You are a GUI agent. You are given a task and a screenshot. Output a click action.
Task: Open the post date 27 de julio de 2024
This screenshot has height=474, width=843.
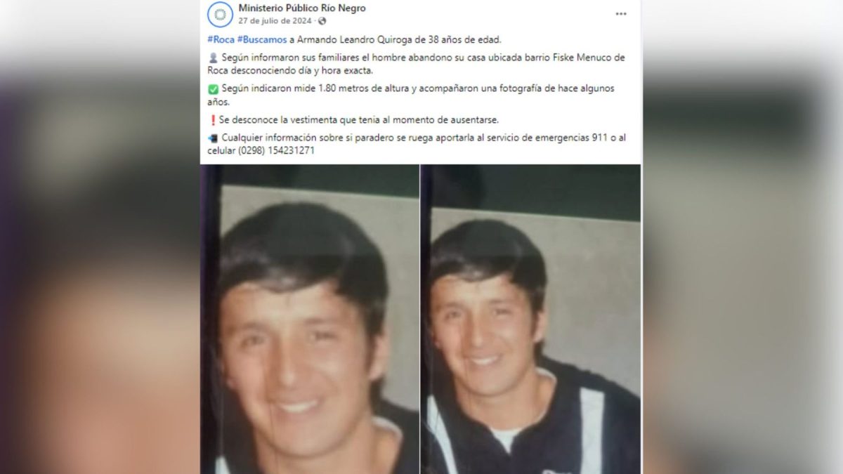click(x=275, y=20)
